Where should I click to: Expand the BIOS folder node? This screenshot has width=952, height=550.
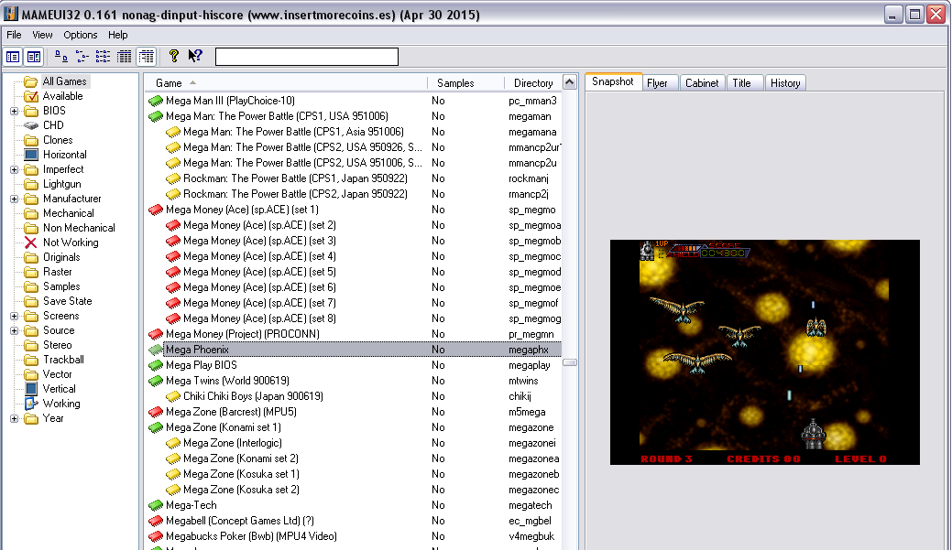[14, 111]
